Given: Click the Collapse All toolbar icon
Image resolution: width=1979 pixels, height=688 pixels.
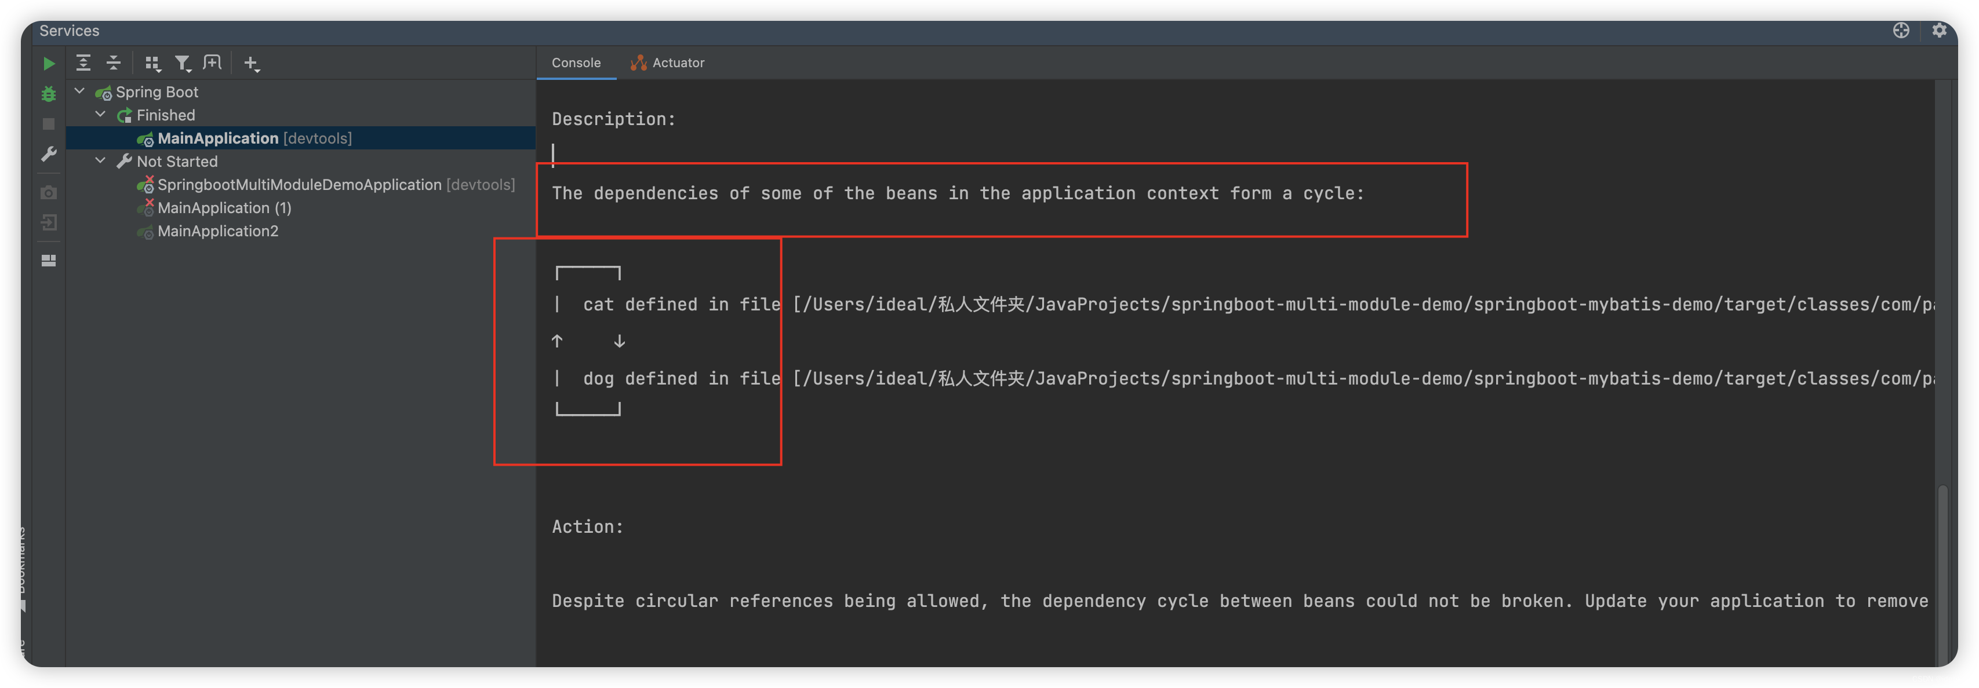Looking at the screenshot, I should pyautogui.click(x=113, y=63).
